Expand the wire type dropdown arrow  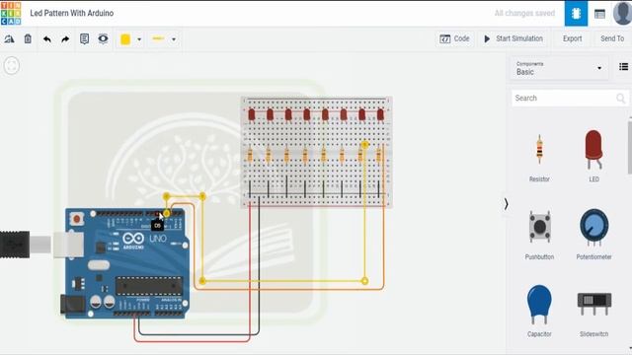coord(174,39)
